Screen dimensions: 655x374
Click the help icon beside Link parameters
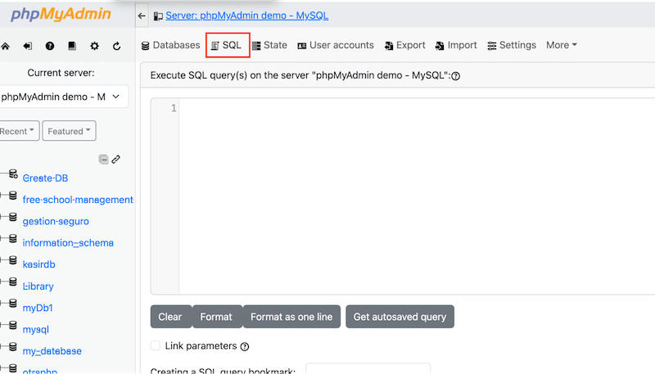245,346
